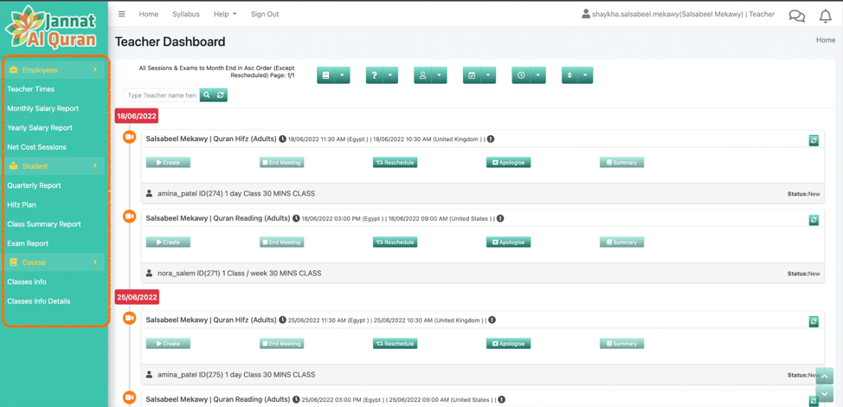Open the notifications bell icon

coord(825,16)
